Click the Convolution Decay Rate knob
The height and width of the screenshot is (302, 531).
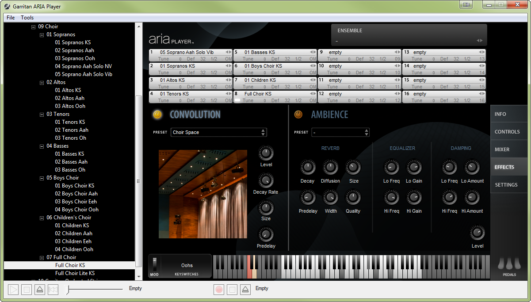click(266, 180)
